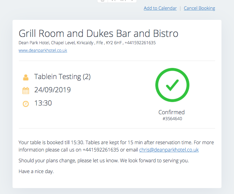234x194 pixels.
Task: Click the Add to Calendar link
Action: (x=160, y=8)
